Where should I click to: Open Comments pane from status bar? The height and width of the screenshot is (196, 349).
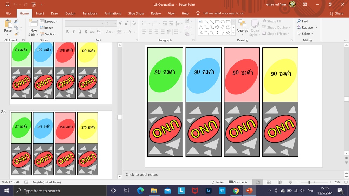click(x=238, y=182)
